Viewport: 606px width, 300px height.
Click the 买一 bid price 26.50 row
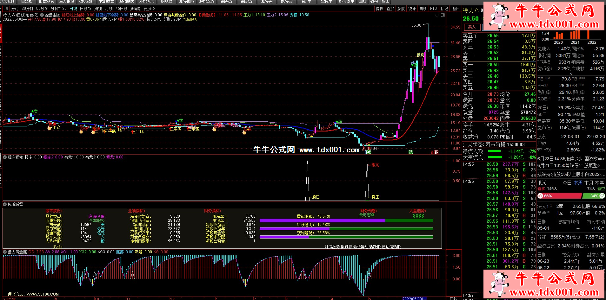(x=499, y=65)
